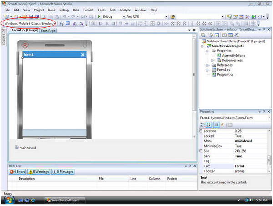273x206 pixels.
Task: Start debugging with the green play arrow
Action: 99,16
